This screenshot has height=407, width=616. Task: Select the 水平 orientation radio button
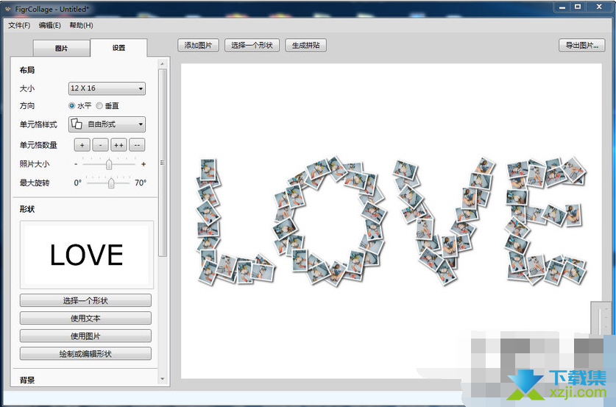click(x=72, y=106)
